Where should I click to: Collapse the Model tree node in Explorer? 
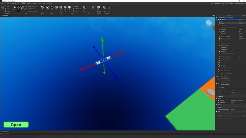[x=219, y=20]
